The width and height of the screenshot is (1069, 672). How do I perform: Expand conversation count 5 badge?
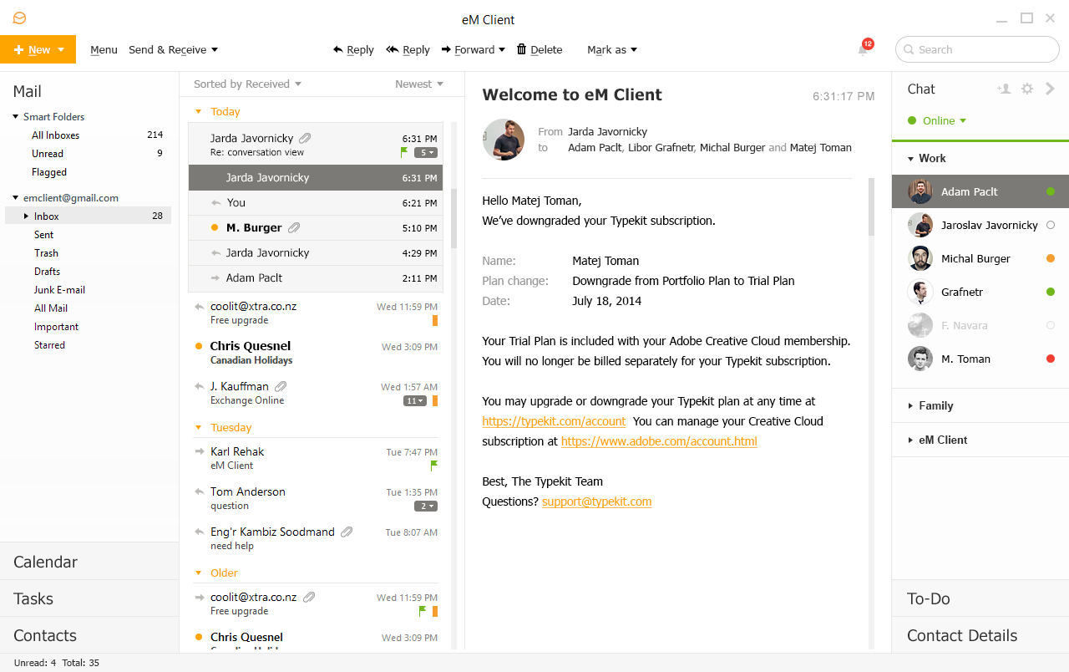click(x=426, y=152)
